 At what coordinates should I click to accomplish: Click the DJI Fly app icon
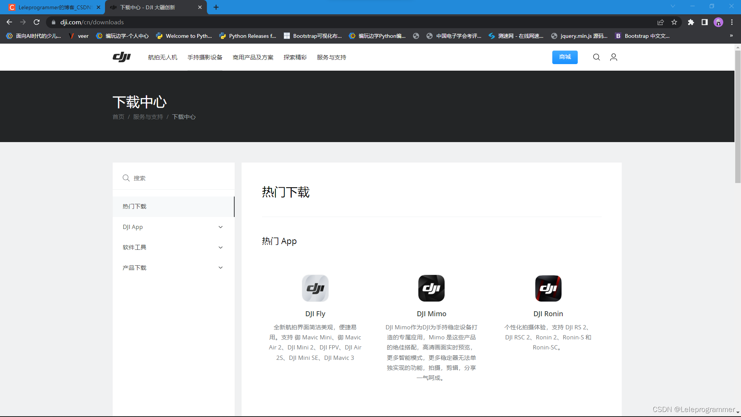(x=315, y=288)
